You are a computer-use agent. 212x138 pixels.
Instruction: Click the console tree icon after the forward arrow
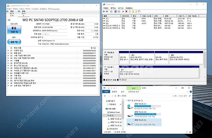point(111,11)
